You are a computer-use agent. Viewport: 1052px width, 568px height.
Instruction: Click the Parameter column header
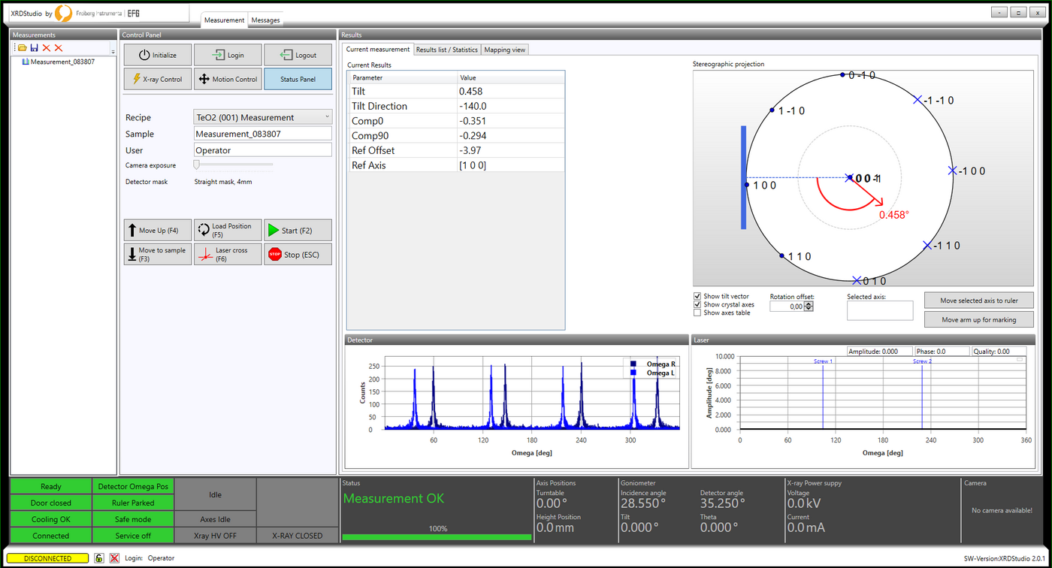[403, 77]
